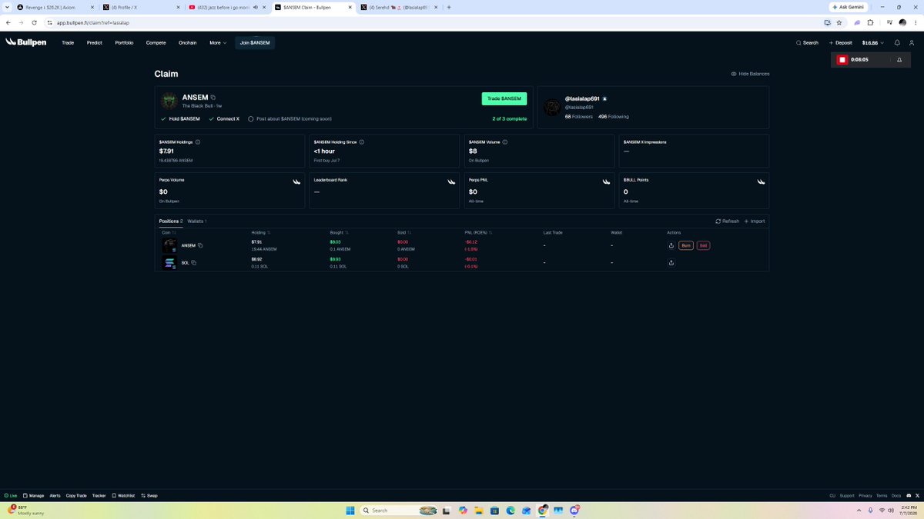Open the X icon in footer

pyautogui.click(x=916, y=496)
